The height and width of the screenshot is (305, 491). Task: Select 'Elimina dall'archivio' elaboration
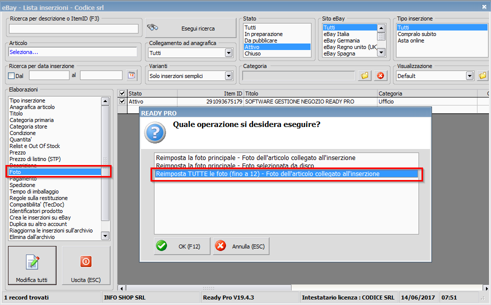[55, 237]
